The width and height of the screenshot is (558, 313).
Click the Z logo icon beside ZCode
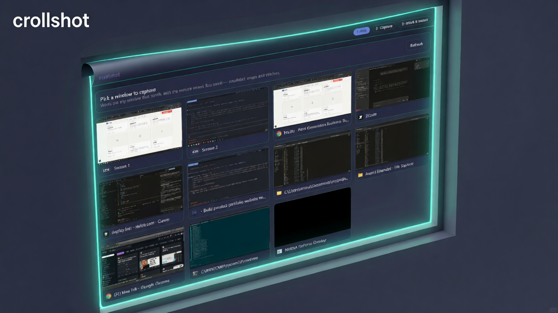pos(361,117)
